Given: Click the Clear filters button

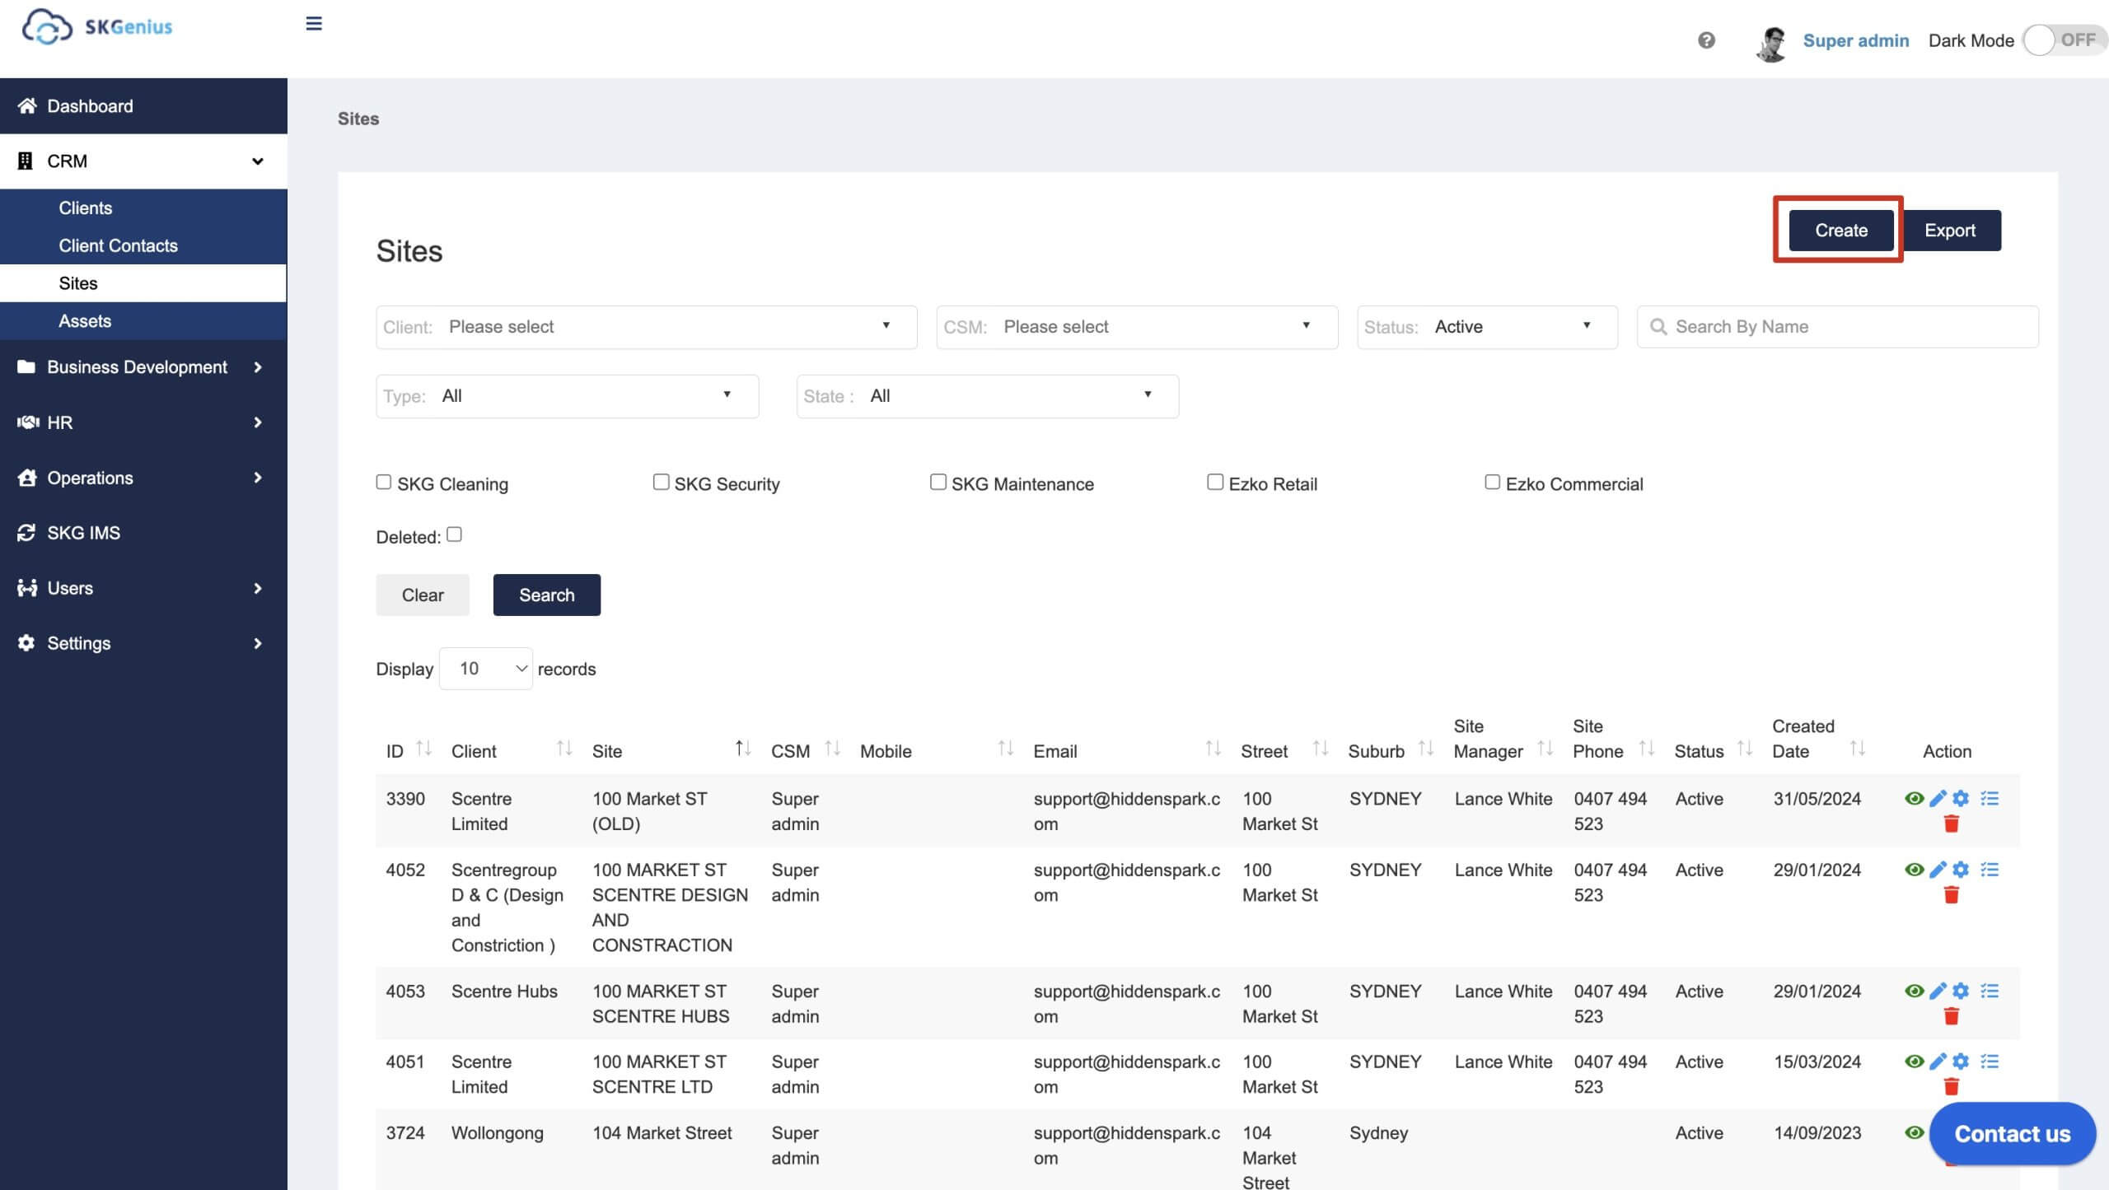Looking at the screenshot, I should pos(423,595).
